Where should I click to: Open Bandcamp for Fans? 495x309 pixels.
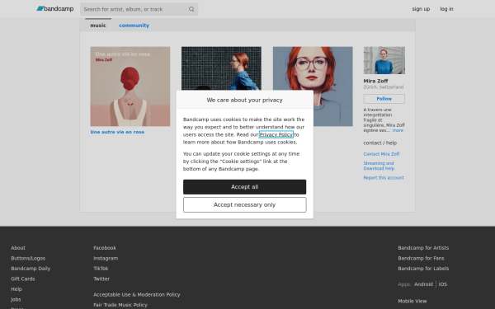coord(421,258)
